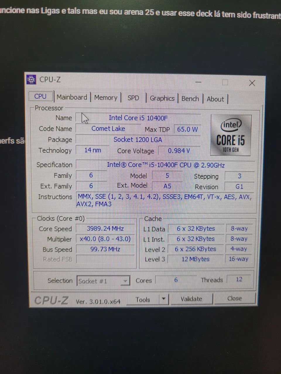
Task: Click the Intel Core i5 10th Gen logo
Action: [231, 135]
